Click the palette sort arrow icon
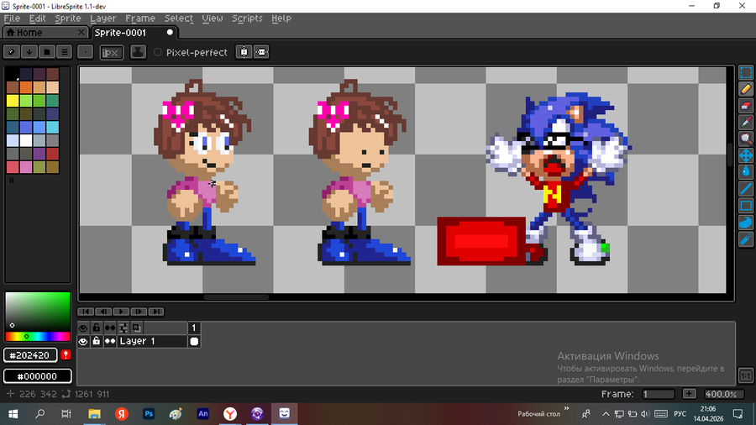The height and width of the screenshot is (425, 756). [29, 52]
